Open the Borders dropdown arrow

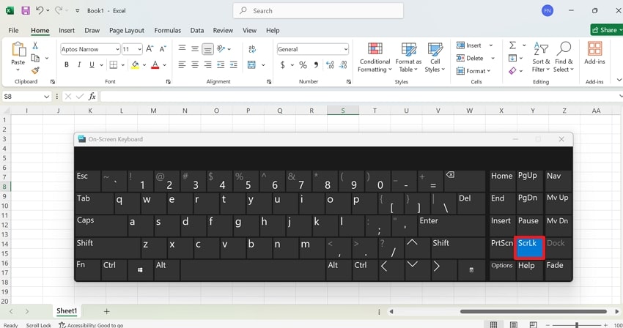pos(123,64)
